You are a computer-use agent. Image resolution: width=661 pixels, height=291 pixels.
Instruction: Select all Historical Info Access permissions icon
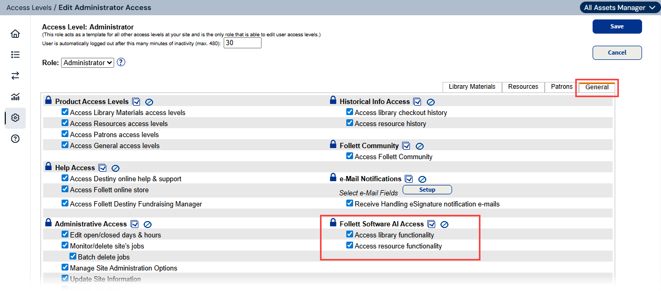pyautogui.click(x=417, y=101)
